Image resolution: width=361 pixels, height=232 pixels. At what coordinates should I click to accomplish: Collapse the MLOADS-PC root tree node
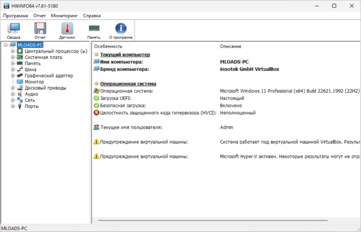[6, 45]
